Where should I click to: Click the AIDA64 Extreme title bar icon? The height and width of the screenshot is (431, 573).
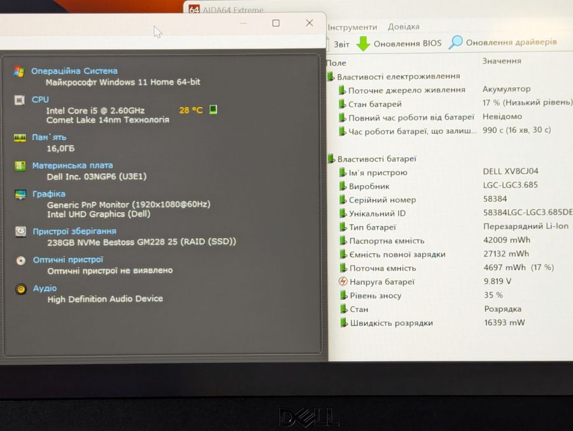tap(194, 10)
